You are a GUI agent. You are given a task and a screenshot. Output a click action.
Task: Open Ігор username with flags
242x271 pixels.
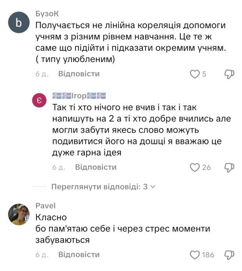point(79,96)
